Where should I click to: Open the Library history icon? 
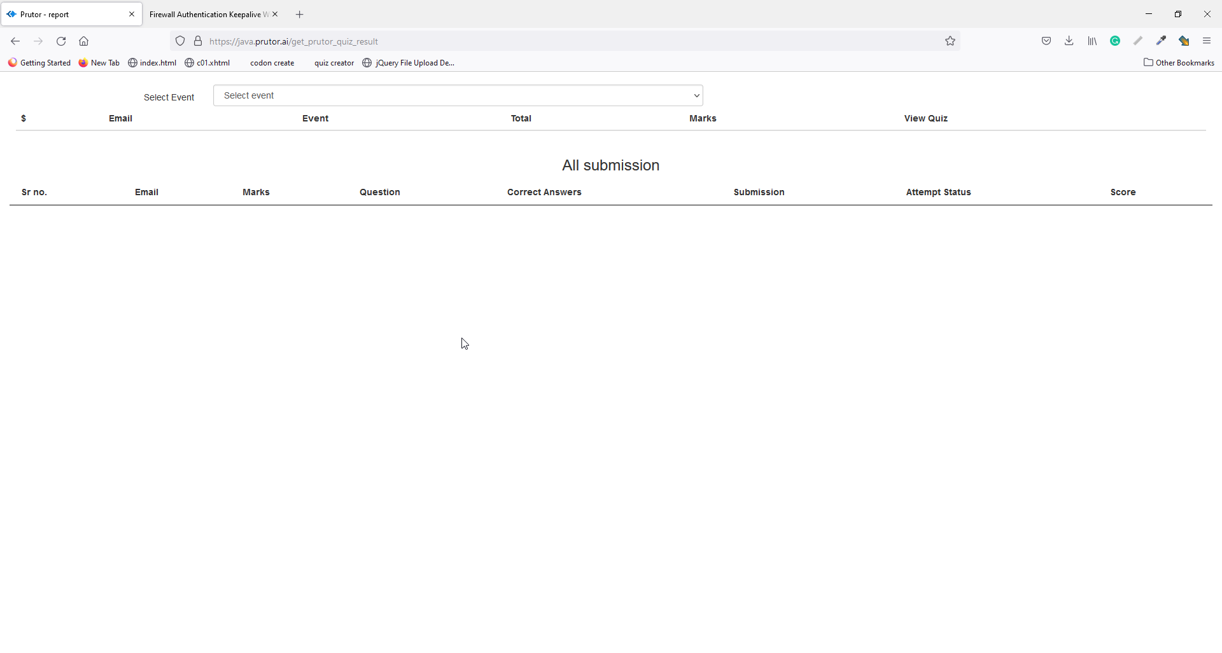point(1092,41)
